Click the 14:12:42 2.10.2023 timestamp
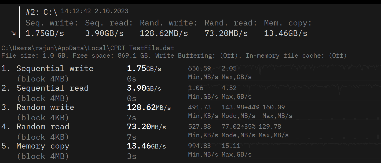 coord(94,11)
